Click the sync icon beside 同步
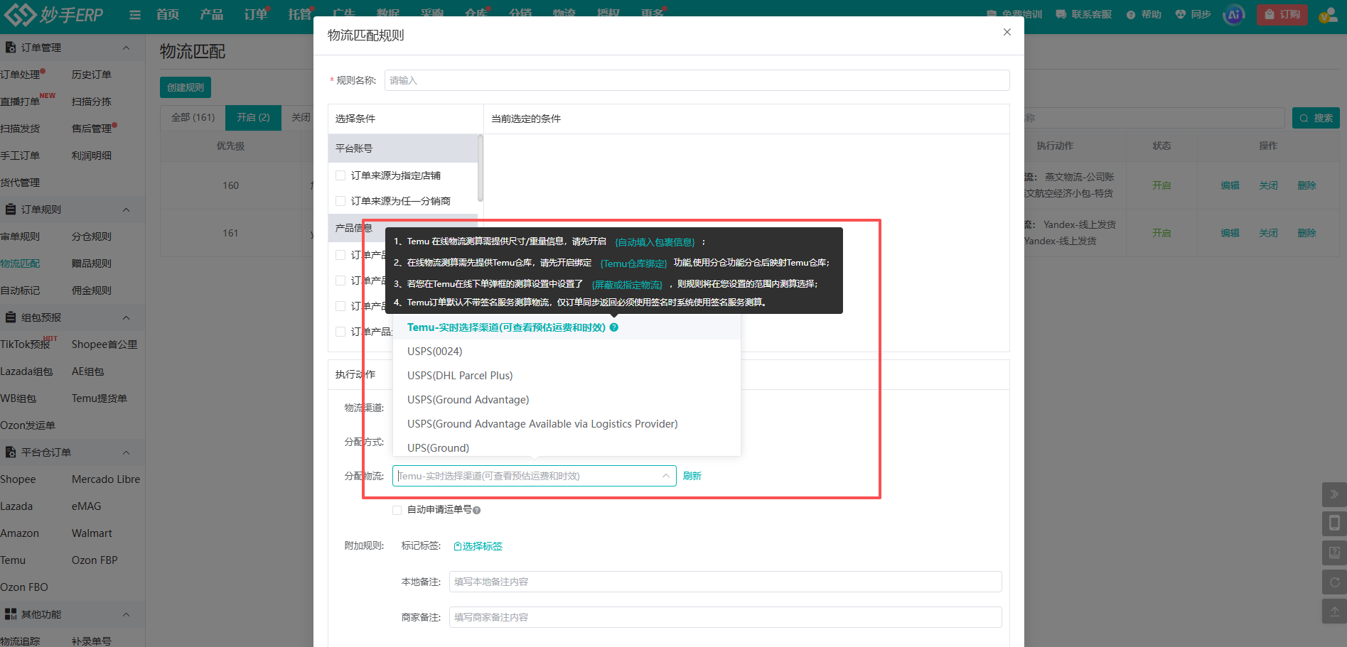Screen dimensions: 1347x647 point(1181,15)
